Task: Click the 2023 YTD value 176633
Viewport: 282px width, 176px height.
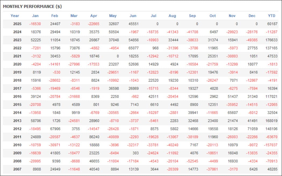Action: coord(272,40)
